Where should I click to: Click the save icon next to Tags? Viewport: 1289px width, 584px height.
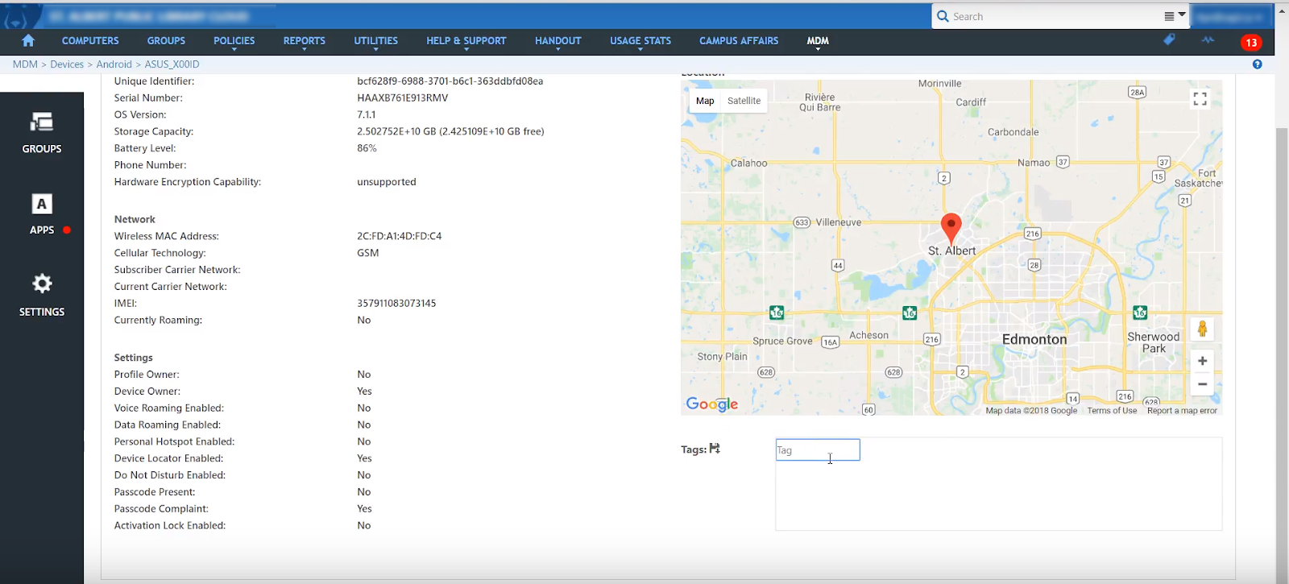(x=715, y=449)
